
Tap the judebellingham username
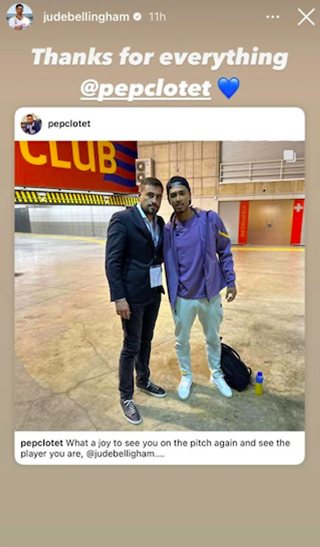click(86, 17)
